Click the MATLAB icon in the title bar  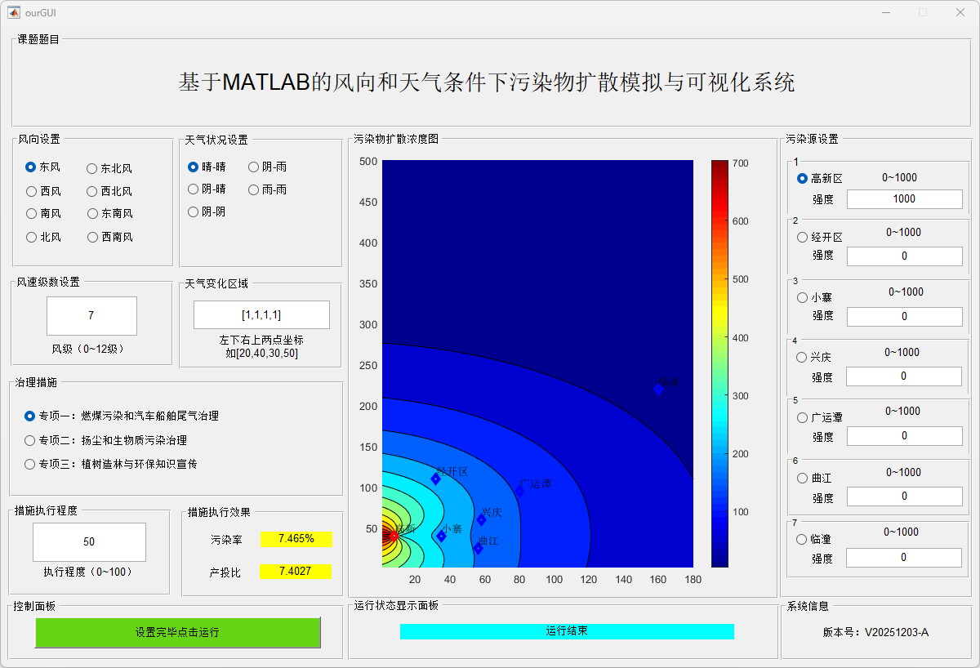(14, 12)
